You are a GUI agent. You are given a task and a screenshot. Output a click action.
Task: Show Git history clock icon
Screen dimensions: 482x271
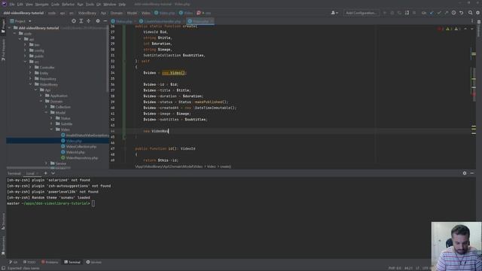(x=453, y=13)
